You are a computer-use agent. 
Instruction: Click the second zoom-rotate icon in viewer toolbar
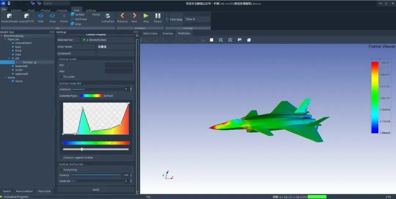(230, 40)
